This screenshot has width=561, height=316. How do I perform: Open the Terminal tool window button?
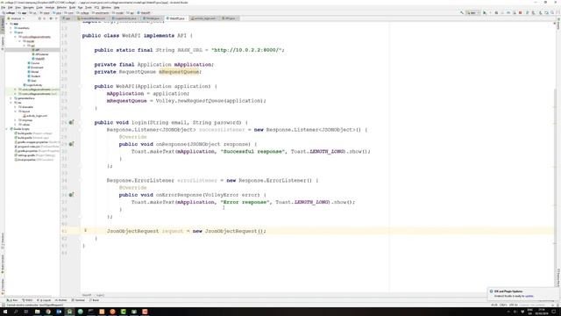(x=78, y=300)
